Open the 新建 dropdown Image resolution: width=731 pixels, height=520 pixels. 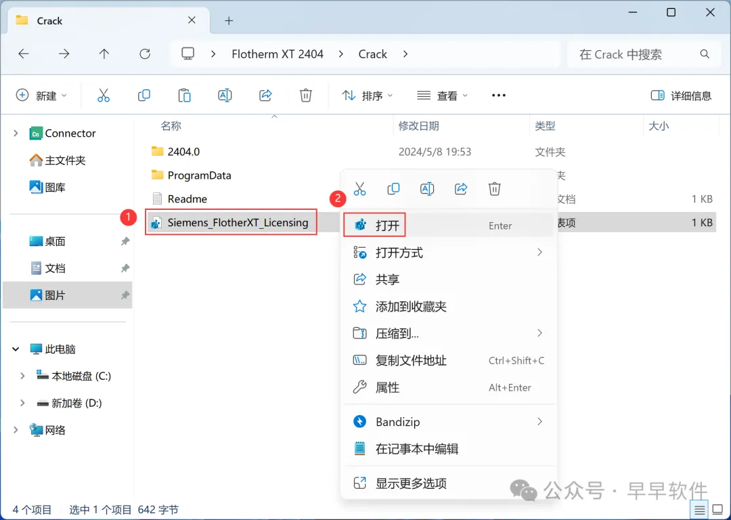coord(41,95)
